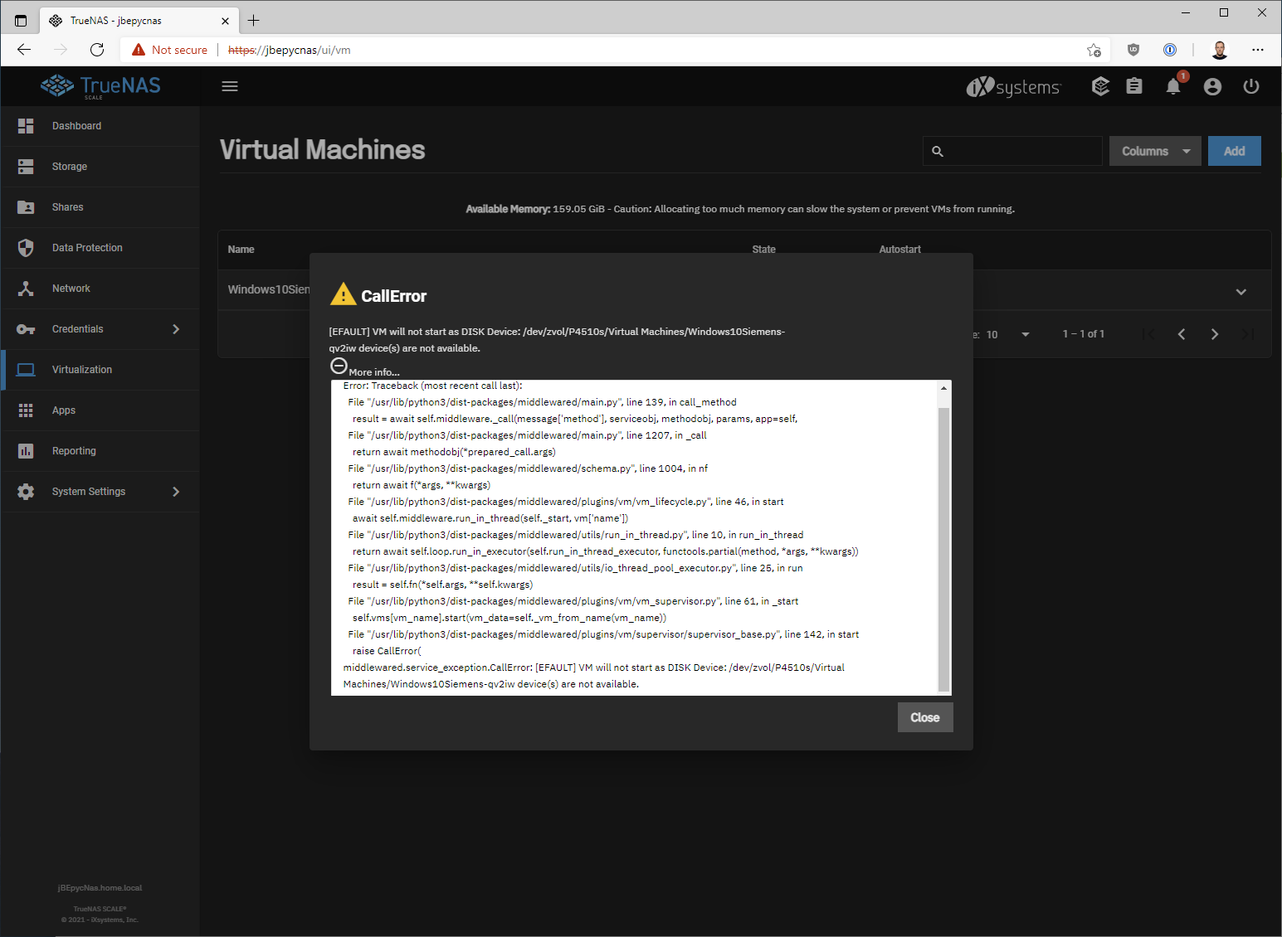Open the Columns dropdown
Screen dimensions: 1282x937
click(x=1154, y=151)
